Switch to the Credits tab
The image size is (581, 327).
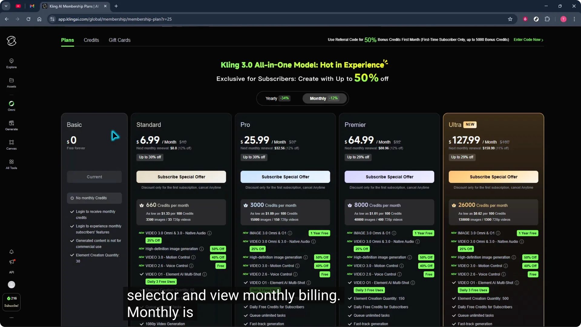[91, 40]
